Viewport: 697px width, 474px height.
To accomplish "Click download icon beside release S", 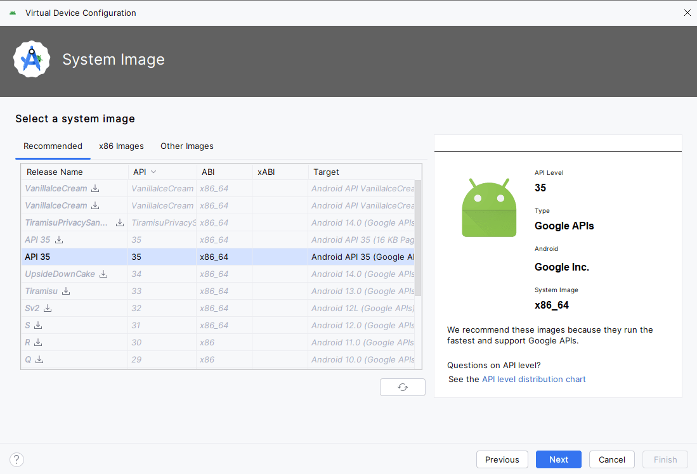I will pos(38,326).
